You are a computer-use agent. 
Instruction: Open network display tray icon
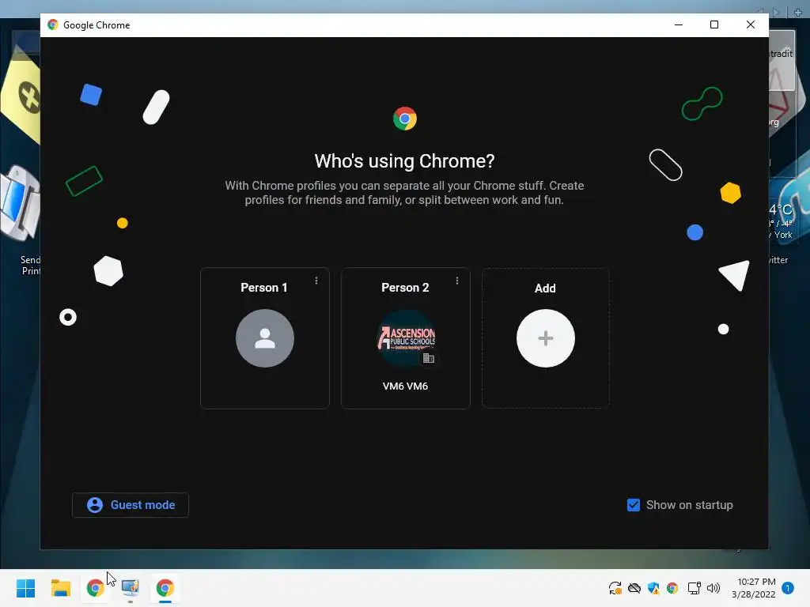click(694, 588)
